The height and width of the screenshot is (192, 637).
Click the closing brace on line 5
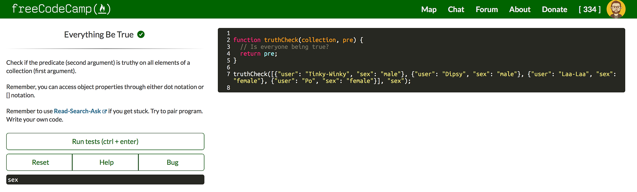point(235,61)
